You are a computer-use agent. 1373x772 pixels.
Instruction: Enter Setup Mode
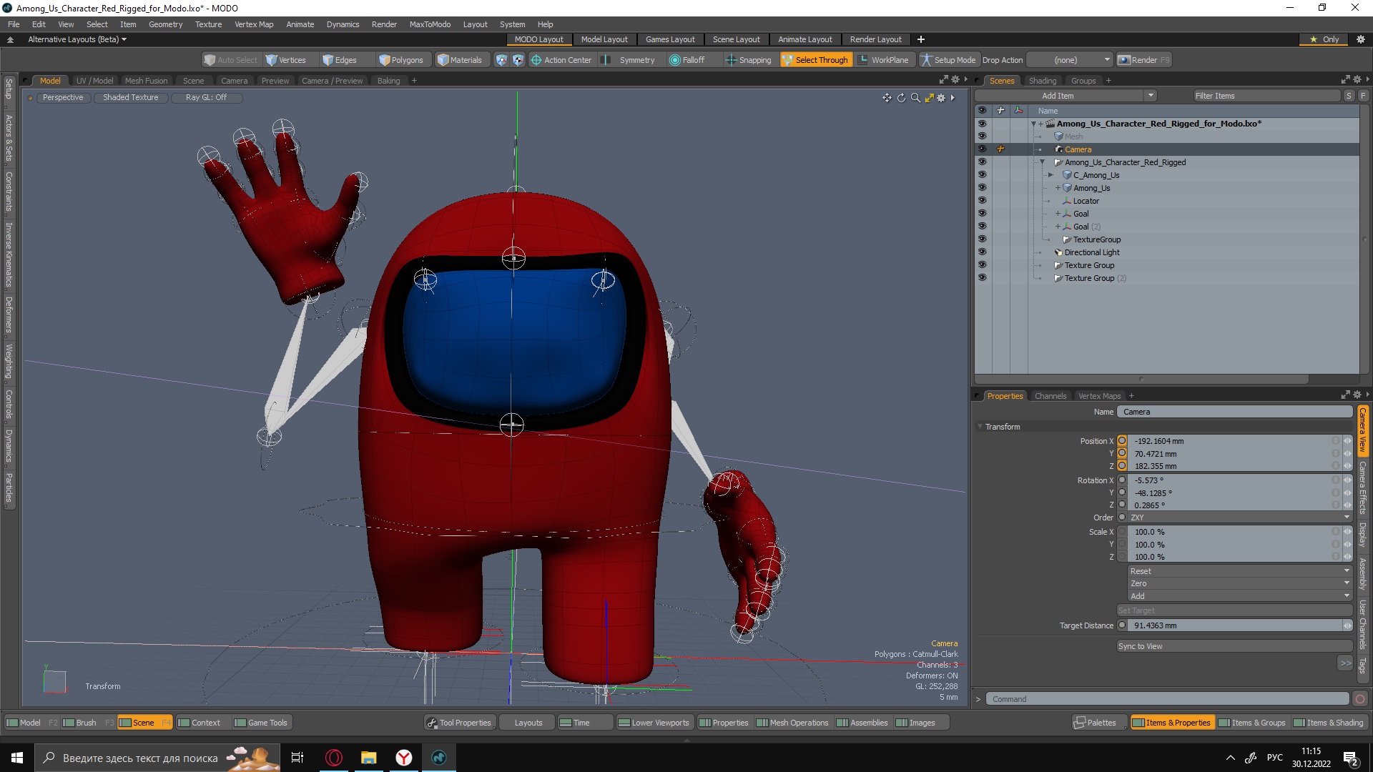coord(948,60)
